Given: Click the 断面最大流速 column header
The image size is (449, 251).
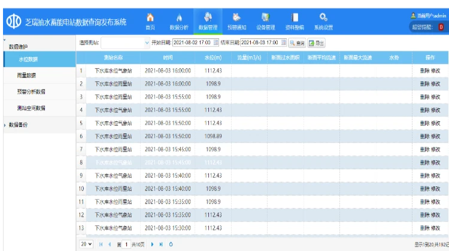Looking at the screenshot, I should 357,58.
